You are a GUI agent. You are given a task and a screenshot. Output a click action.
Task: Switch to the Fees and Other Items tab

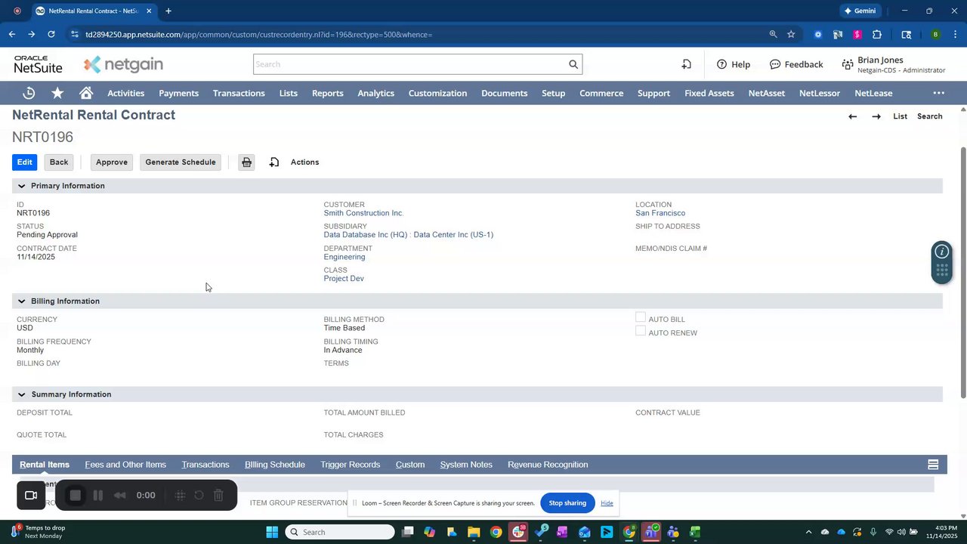coord(125,465)
